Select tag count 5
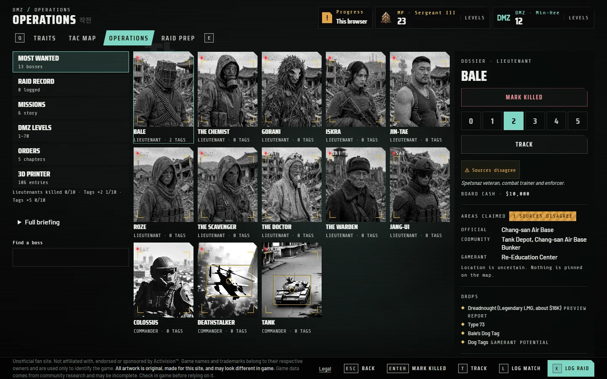This screenshot has height=379, width=607. click(577, 121)
